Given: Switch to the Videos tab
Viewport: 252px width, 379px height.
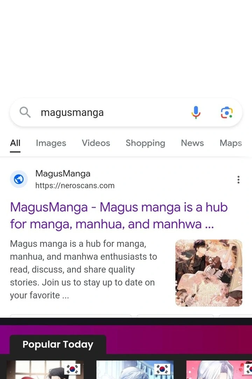Looking at the screenshot, I should [x=96, y=143].
